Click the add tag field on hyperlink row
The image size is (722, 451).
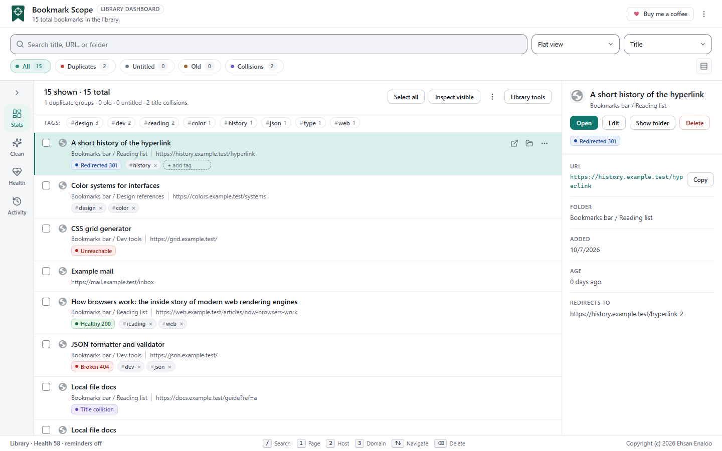click(x=187, y=165)
